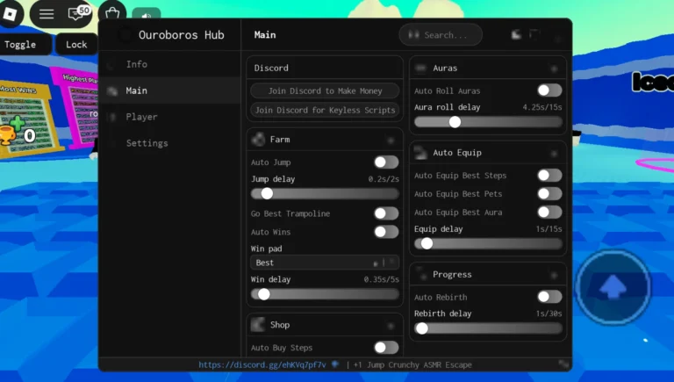Screen dimensions: 674x382
Task: Toggle Auto Equip Best Steps
Action: (x=549, y=175)
